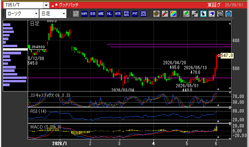Toggle the MA moving average indicator
This screenshot has width=249, height=147.
(84, 14)
